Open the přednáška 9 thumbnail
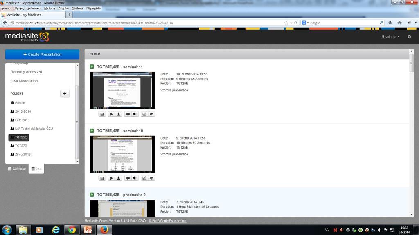 [122, 208]
